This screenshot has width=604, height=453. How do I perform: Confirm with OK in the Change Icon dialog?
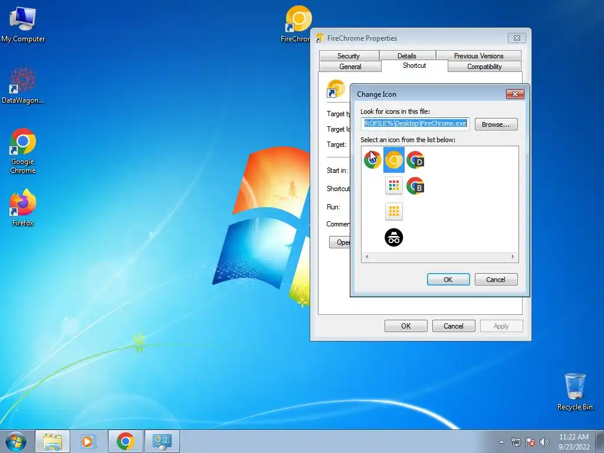(x=448, y=279)
